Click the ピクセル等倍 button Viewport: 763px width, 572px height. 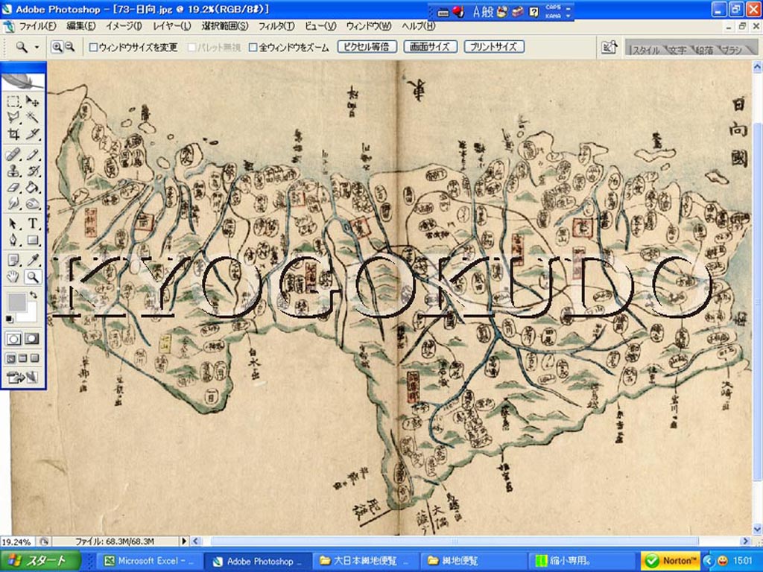(367, 47)
